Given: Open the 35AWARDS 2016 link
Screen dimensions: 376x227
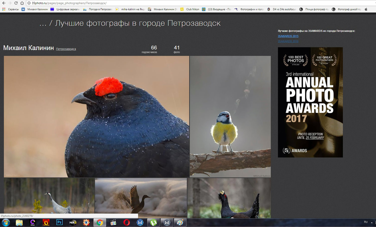Looking at the screenshot, I should [x=288, y=41].
